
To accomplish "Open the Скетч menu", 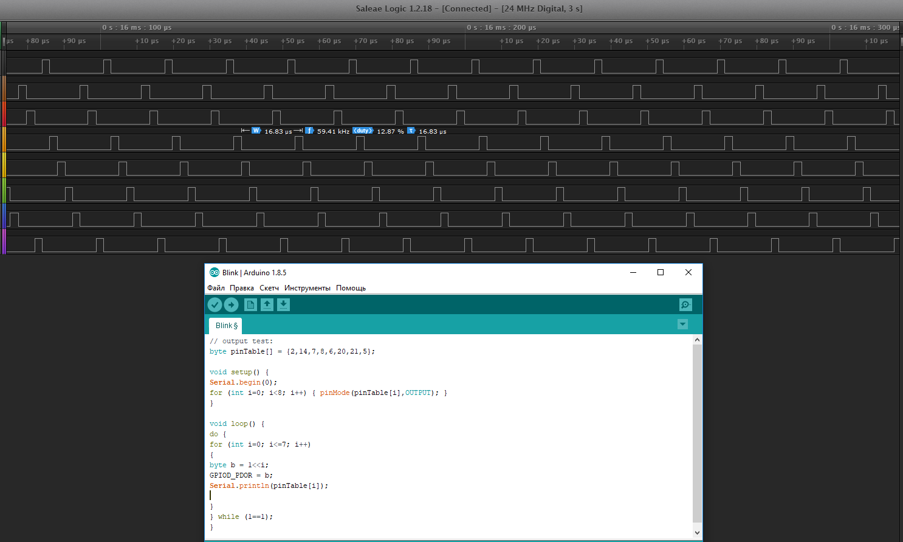I will click(269, 288).
